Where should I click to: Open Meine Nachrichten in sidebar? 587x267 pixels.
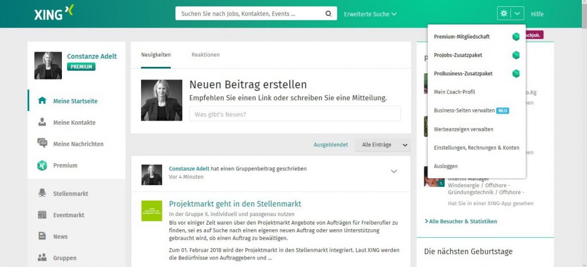[78, 144]
